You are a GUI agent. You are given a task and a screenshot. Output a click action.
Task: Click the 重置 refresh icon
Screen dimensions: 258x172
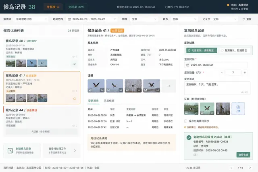pos(243,19)
